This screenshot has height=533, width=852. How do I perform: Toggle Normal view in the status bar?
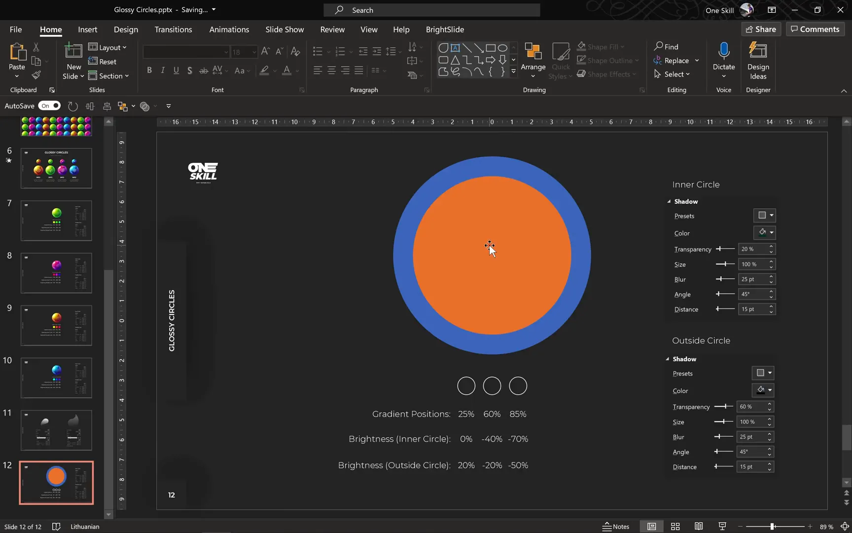click(651, 527)
